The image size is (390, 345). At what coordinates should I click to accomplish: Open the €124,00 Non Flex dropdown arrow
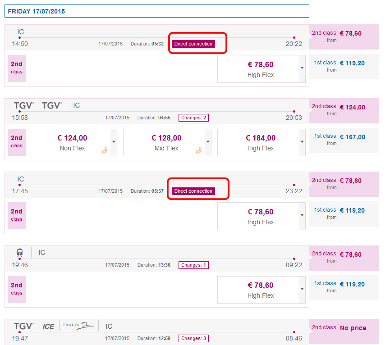click(114, 142)
